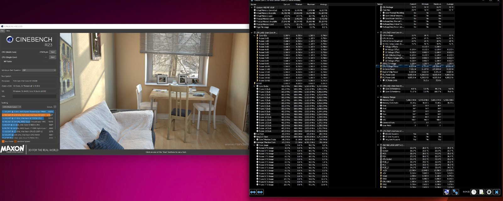This screenshot has height=201, width=503.
Task: Expand the OC Ratio Limits node
Action: pyautogui.click(x=381, y=80)
